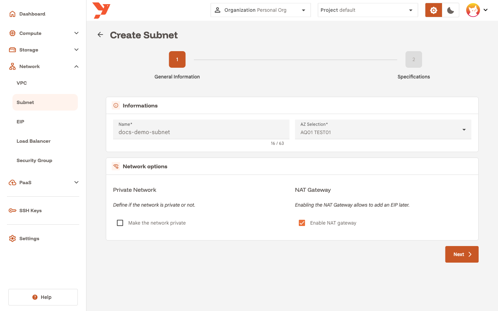
Task: Click the Create Subnet heading
Action: coord(144,35)
